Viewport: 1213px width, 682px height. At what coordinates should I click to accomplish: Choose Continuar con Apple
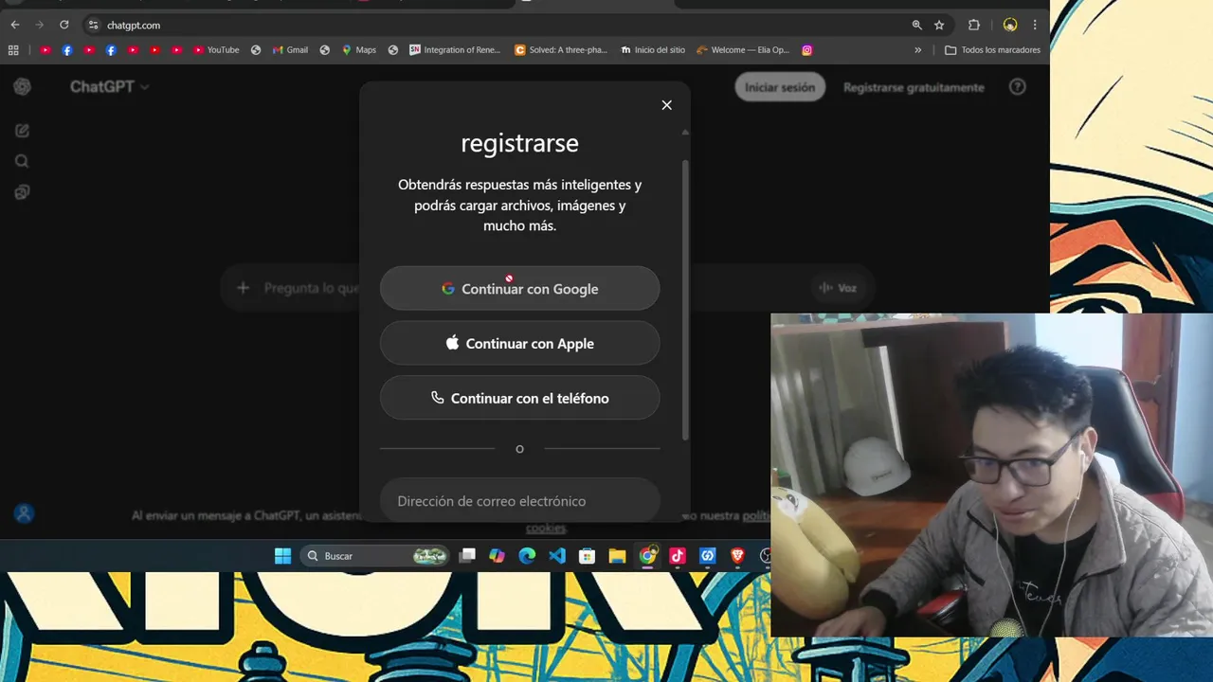click(x=519, y=343)
